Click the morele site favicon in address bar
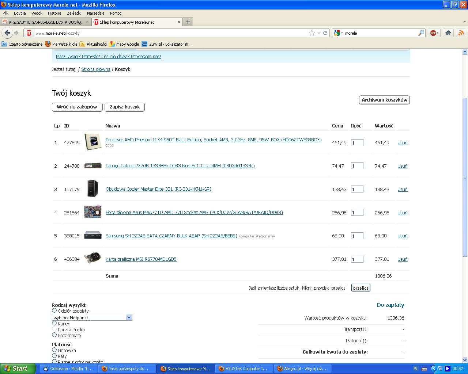The image size is (468, 374). point(29,33)
